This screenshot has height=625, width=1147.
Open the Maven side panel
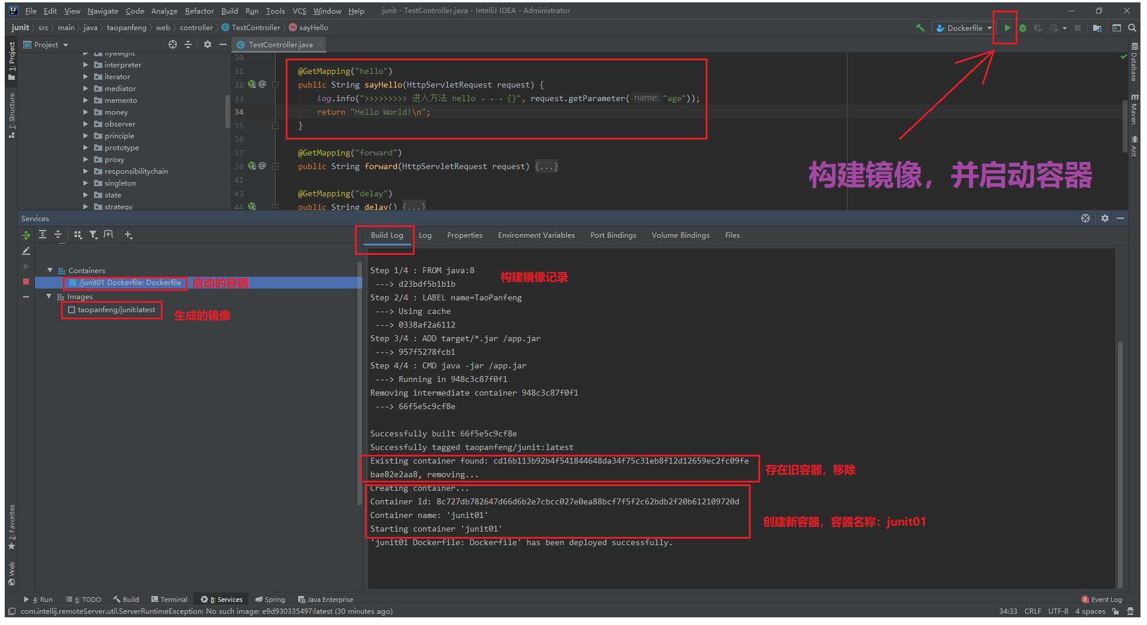pos(1134,109)
